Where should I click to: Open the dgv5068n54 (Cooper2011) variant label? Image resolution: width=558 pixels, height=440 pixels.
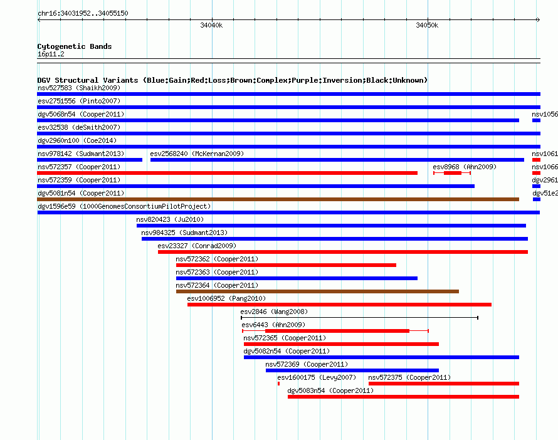pos(81,114)
